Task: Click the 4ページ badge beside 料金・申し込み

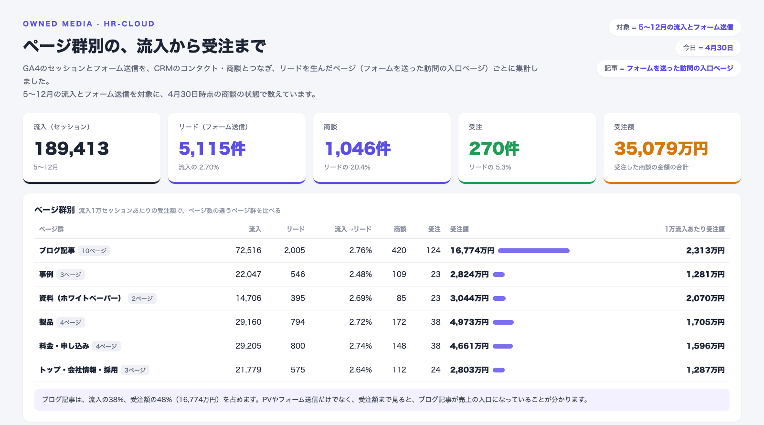Action: pos(106,346)
